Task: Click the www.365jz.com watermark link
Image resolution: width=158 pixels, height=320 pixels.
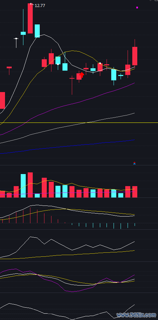Action: coord(136,315)
